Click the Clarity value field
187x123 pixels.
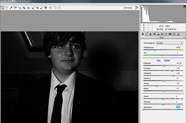pos(179,96)
